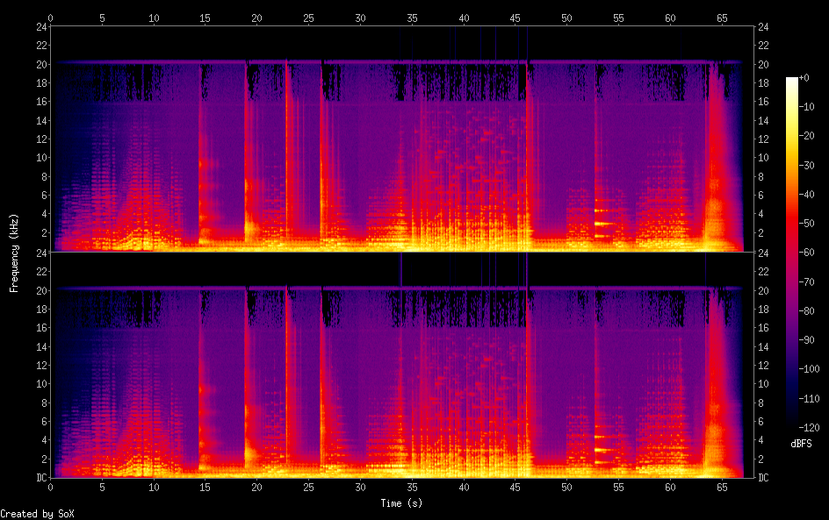Click the "0" tick on the bottom time axis
The height and width of the screenshot is (520, 829).
coord(51,487)
